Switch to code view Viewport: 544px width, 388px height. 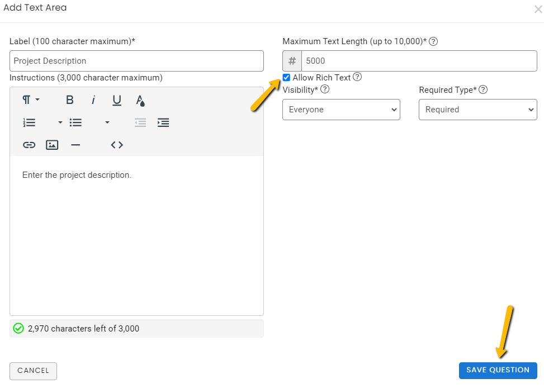point(117,145)
